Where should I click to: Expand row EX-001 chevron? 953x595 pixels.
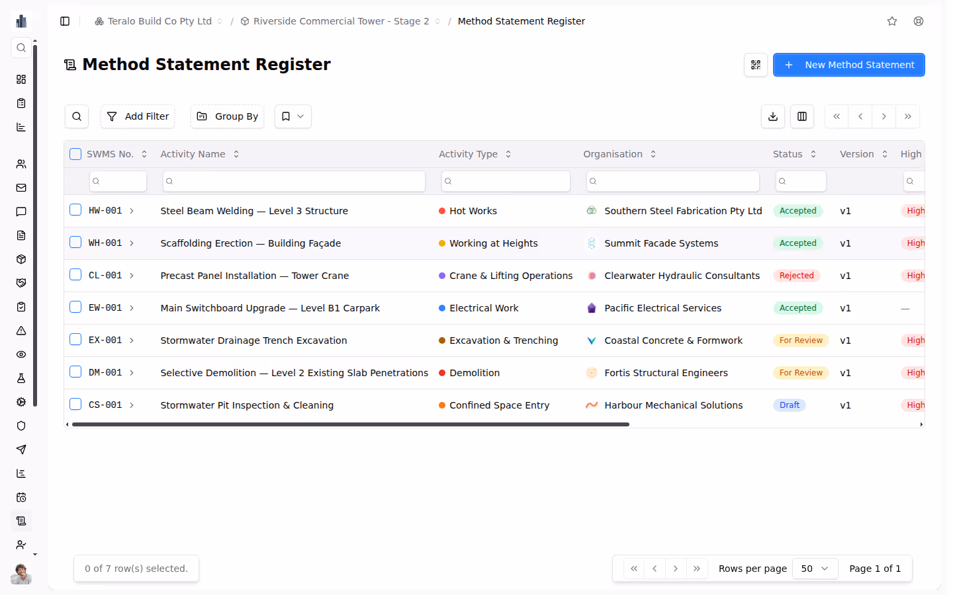click(132, 340)
